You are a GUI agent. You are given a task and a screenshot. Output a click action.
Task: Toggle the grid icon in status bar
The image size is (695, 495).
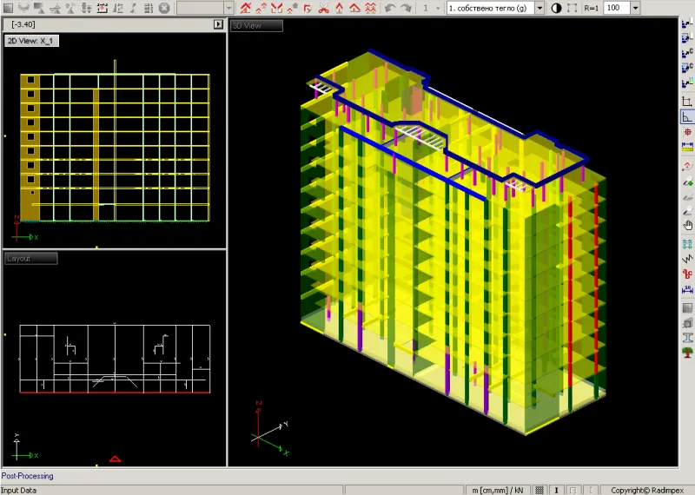(539, 490)
